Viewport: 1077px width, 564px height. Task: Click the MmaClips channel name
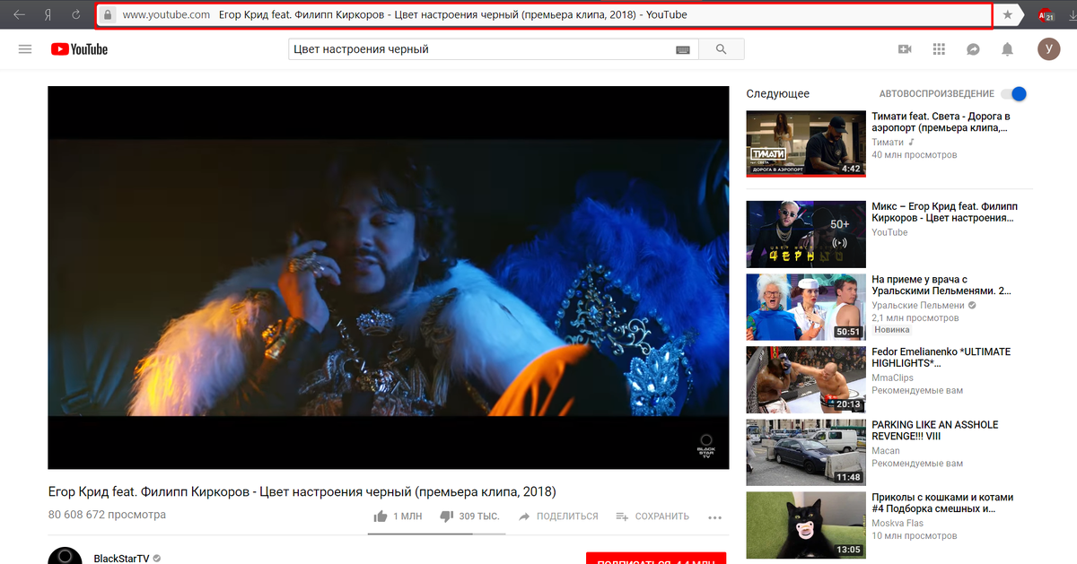(x=892, y=378)
